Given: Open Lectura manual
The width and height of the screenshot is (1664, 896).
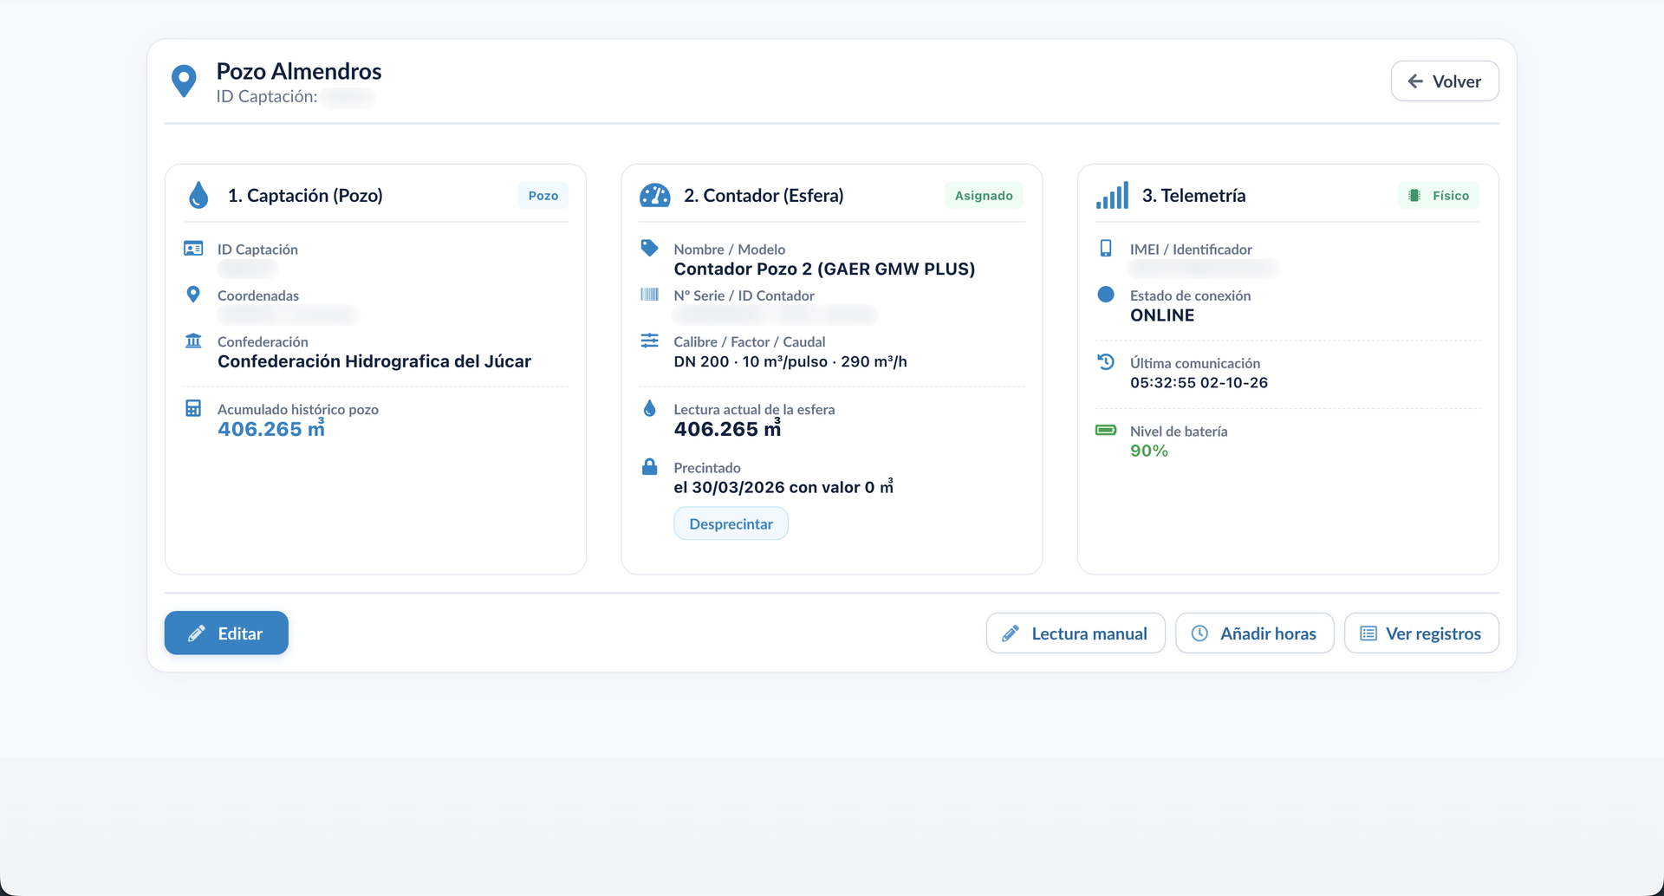Looking at the screenshot, I should [x=1076, y=633].
